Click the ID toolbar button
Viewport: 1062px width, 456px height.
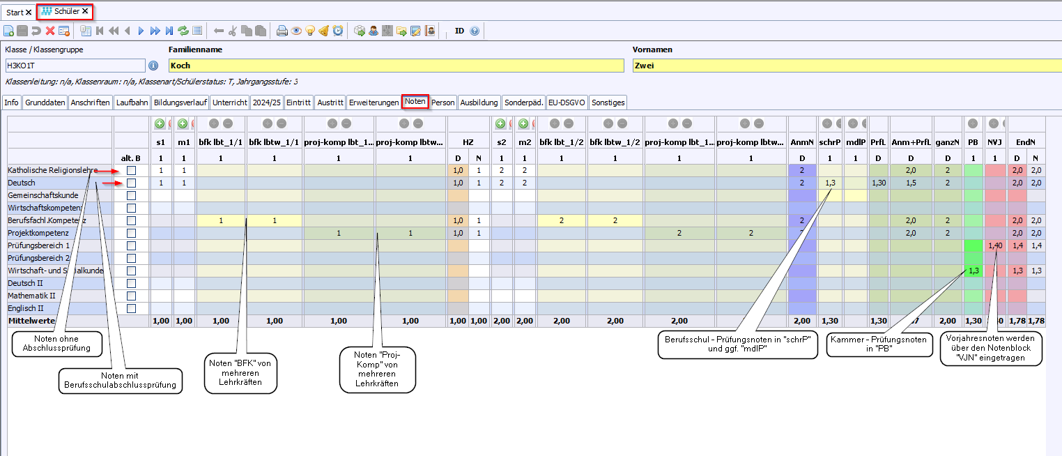(459, 31)
